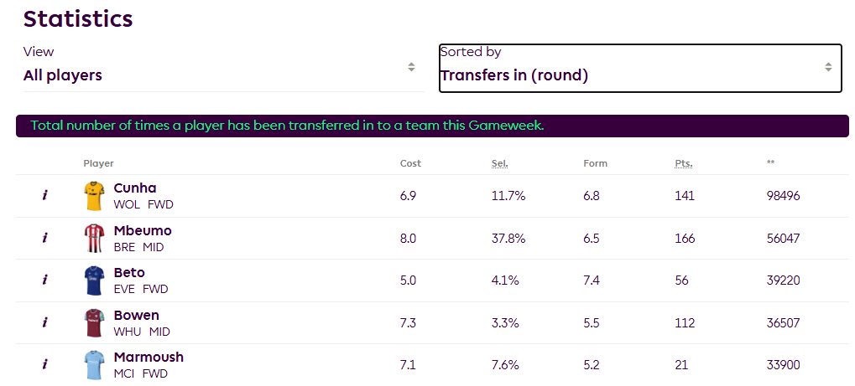
Task: Click Mbeumo's striped Brentford shirt icon
Action: (x=93, y=238)
